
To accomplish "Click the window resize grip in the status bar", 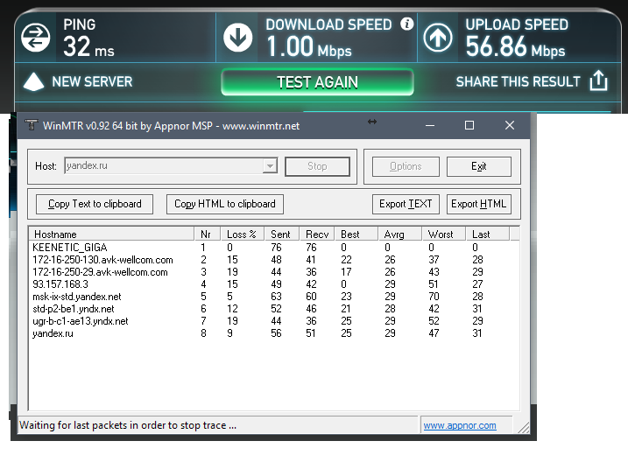I will coord(523,427).
